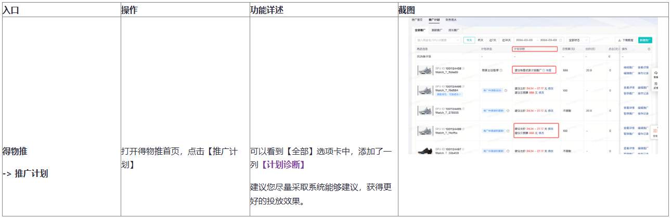The height and width of the screenshot is (218, 671).
Task: Click 修改 beside 建议日预算 for Watch_T_f4cf5a
Action: 541,133
